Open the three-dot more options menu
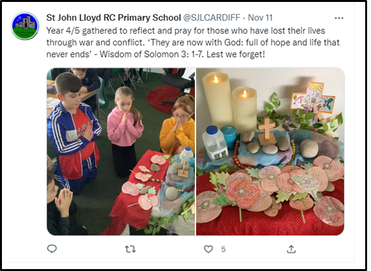Image resolution: width=371 pixels, height=271 pixels. pos(339,18)
